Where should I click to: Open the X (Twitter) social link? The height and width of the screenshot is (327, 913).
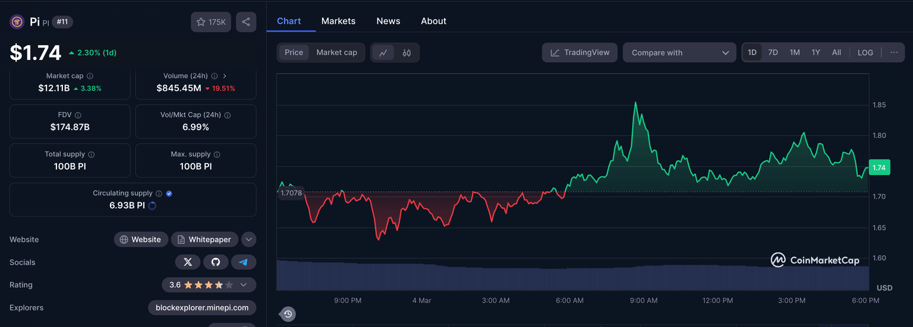pyautogui.click(x=188, y=262)
